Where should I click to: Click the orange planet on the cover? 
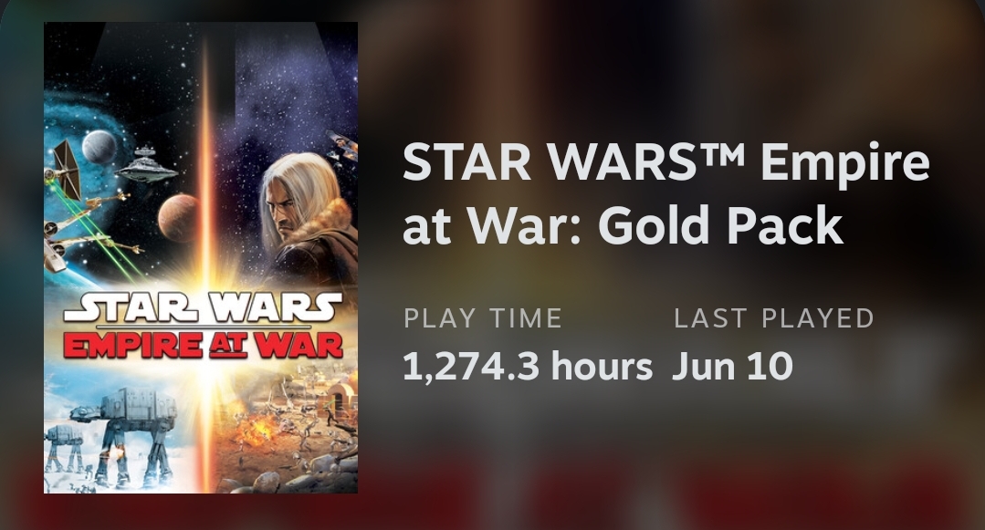pos(178,217)
